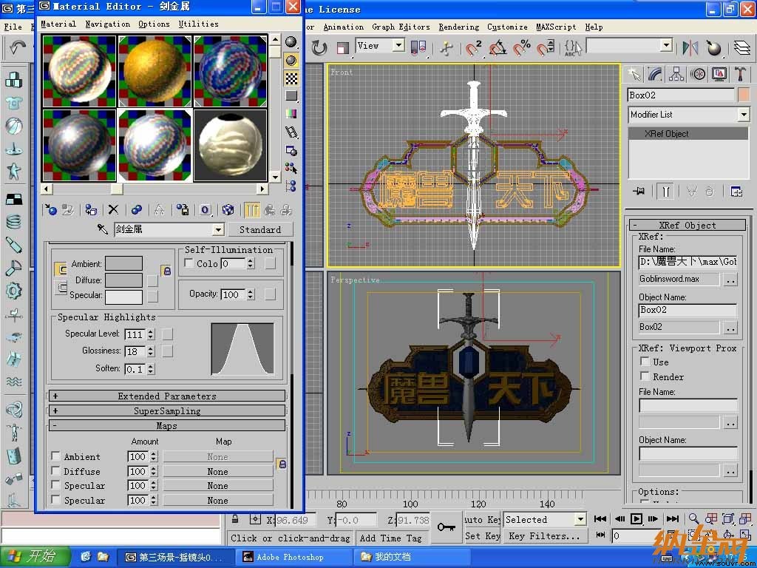Open Material menu in Material Editor
Viewport: 757px width, 568px height.
[x=58, y=24]
